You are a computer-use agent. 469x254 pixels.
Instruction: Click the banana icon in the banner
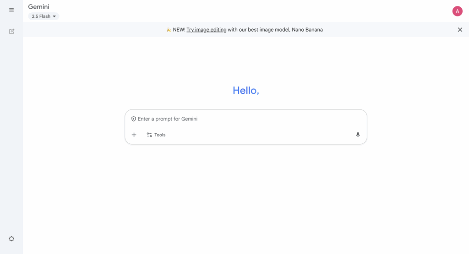169,30
